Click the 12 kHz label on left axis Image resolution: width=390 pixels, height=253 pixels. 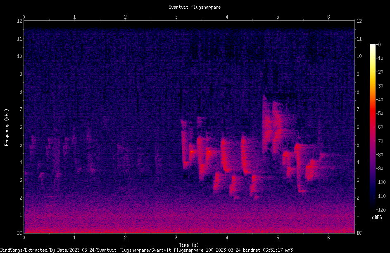(x=19, y=21)
